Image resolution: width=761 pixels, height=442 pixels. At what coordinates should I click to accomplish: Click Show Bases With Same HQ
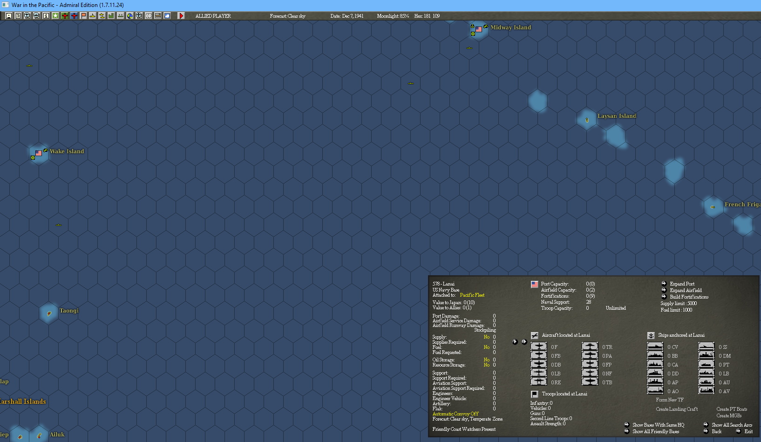click(658, 425)
